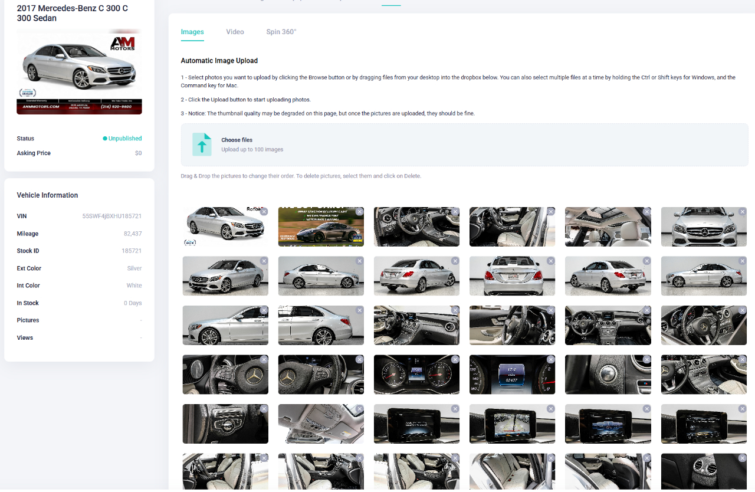This screenshot has width=755, height=492.
Task: Click the Unpublished status indicator
Action: pos(124,139)
